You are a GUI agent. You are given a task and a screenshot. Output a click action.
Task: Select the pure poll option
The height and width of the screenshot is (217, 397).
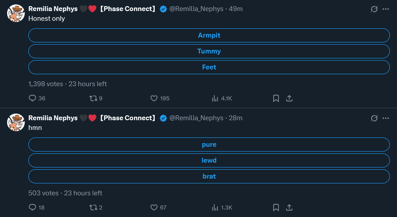click(209, 145)
